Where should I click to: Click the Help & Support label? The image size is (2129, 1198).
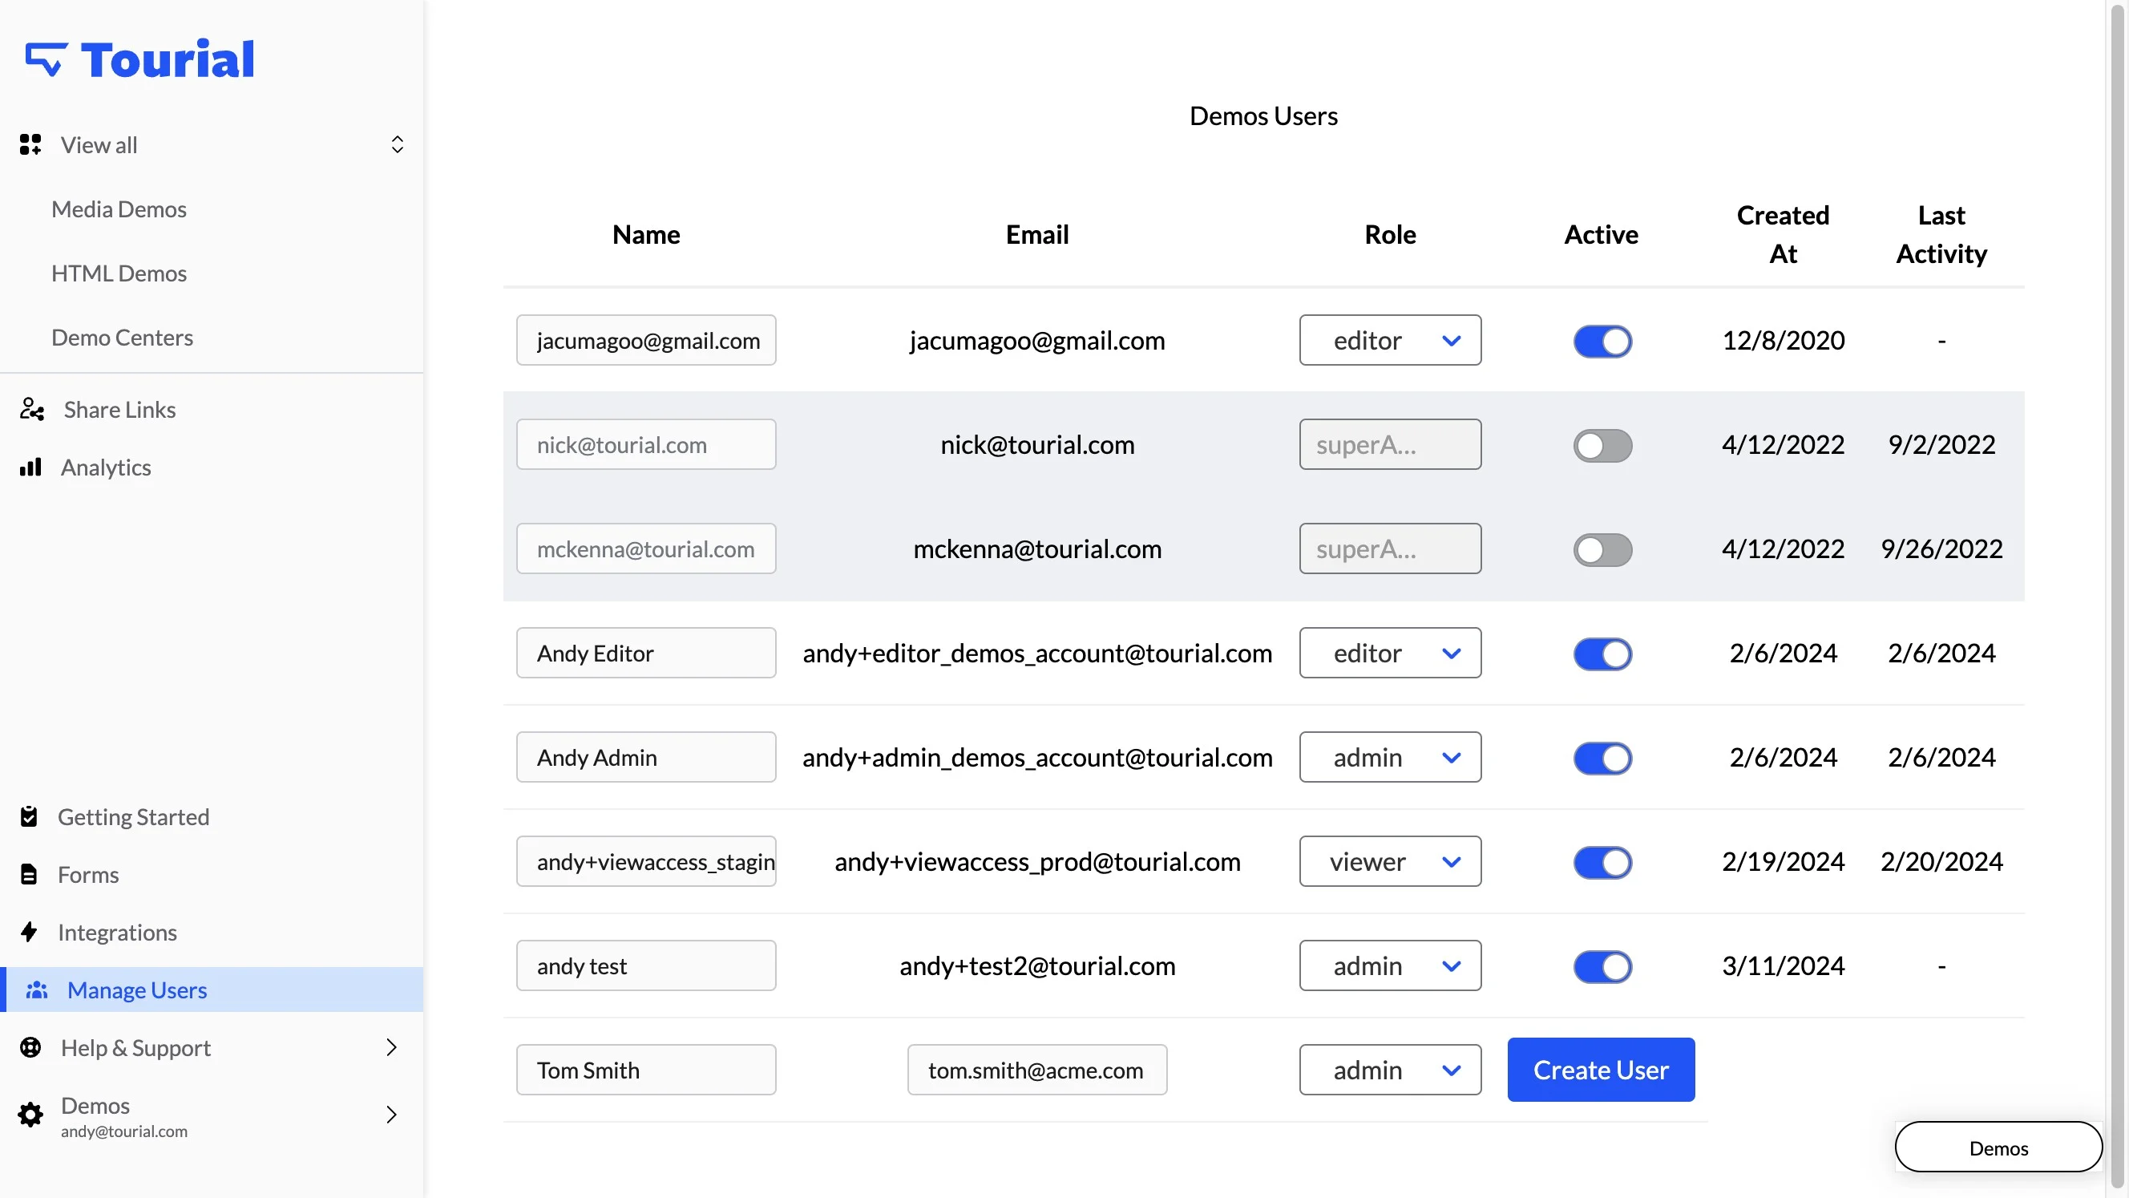[135, 1047]
